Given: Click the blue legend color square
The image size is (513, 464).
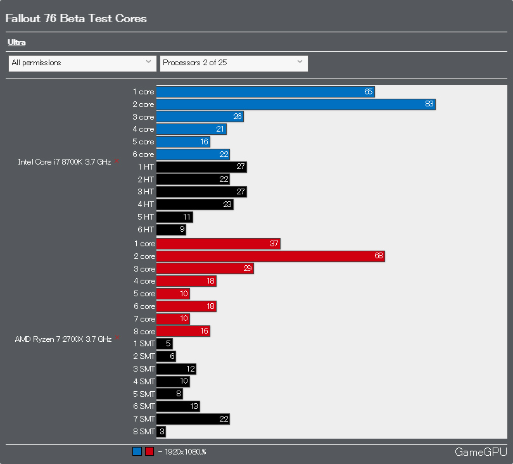Looking at the screenshot, I should pos(137,451).
